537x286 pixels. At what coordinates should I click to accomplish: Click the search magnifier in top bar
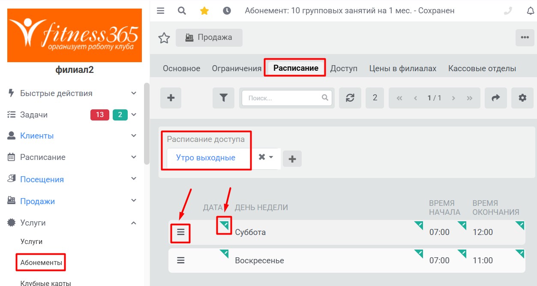click(x=182, y=11)
